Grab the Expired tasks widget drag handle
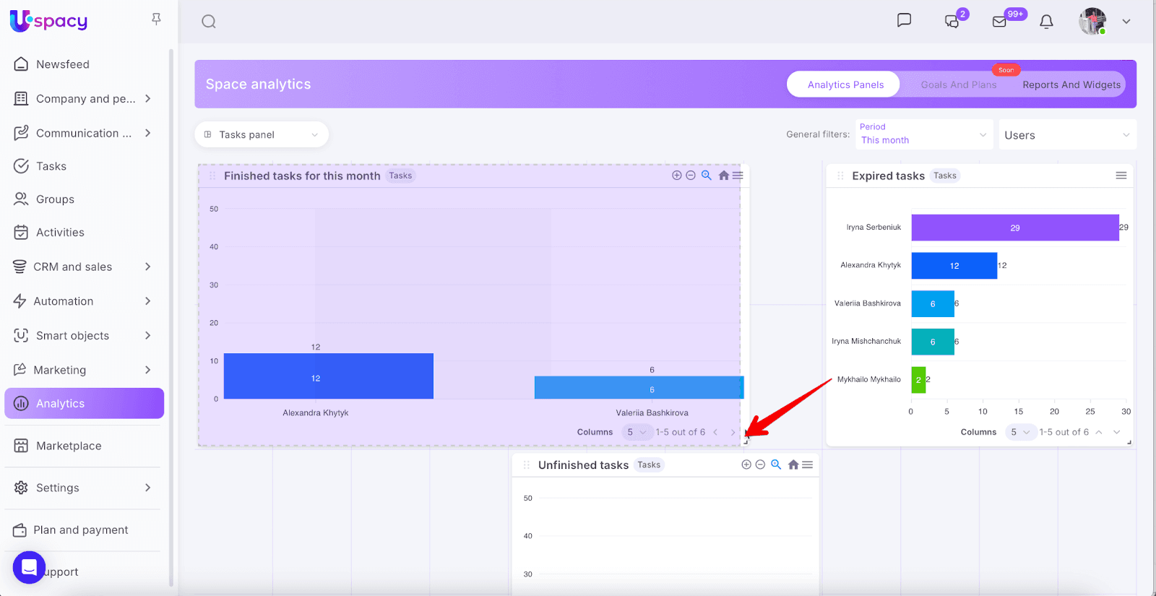This screenshot has height=596, width=1156. 840,176
